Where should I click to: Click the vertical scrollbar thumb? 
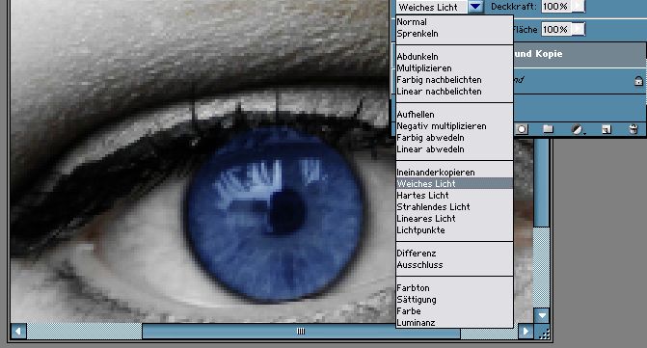(x=542, y=182)
